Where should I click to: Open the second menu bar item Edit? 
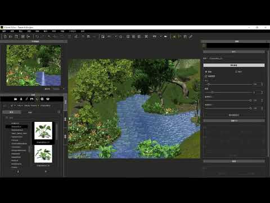(12, 31)
